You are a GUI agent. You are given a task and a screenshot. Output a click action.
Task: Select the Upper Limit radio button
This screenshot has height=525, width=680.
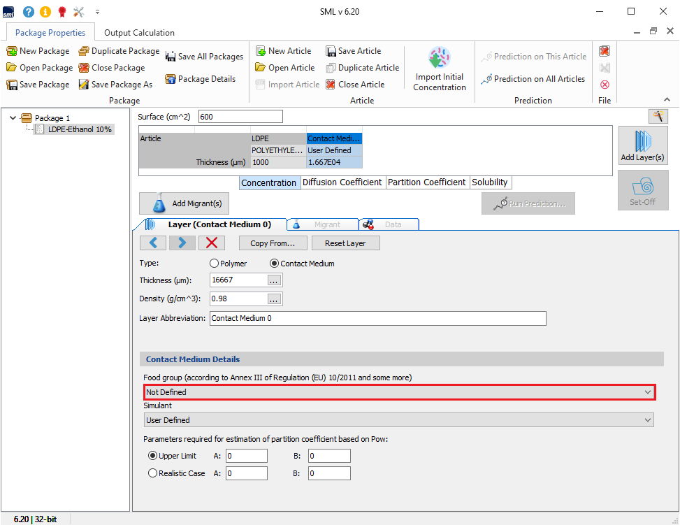click(153, 456)
